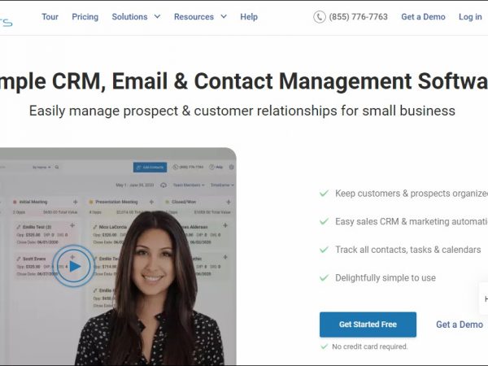Image resolution: width=488 pixels, height=366 pixels.
Task: Click the checkmark beside 'Track all contacts, tasks & calendars'
Action: coord(324,250)
